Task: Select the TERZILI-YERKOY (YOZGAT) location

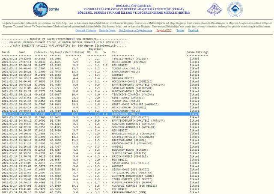Action: pyautogui.click(x=130, y=59)
